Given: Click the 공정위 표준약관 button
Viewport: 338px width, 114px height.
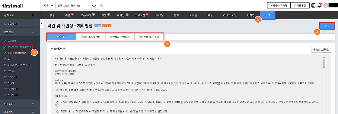Looking at the screenshot, I should (x=321, y=50).
